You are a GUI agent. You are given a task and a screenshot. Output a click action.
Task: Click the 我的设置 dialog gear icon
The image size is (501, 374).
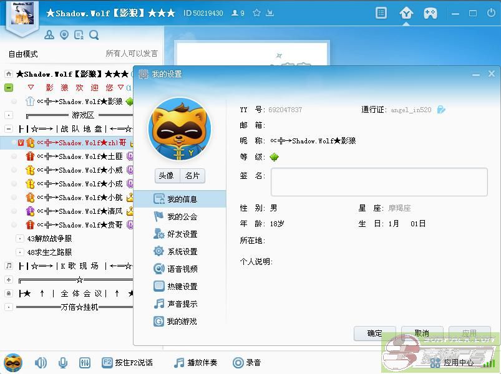[143, 74]
